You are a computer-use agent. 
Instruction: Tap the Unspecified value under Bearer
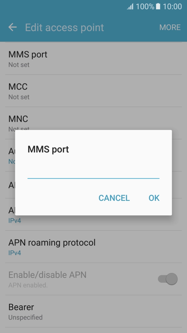pyautogui.click(x=26, y=317)
